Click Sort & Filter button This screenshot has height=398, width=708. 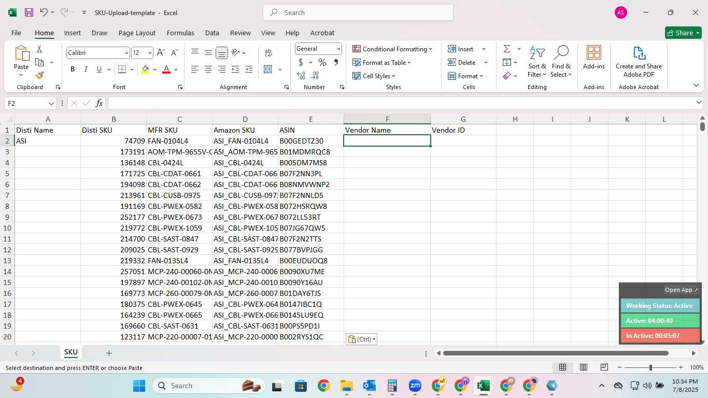[537, 62]
